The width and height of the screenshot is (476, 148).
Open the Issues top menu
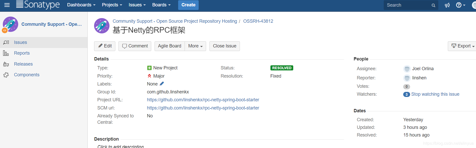click(x=137, y=5)
